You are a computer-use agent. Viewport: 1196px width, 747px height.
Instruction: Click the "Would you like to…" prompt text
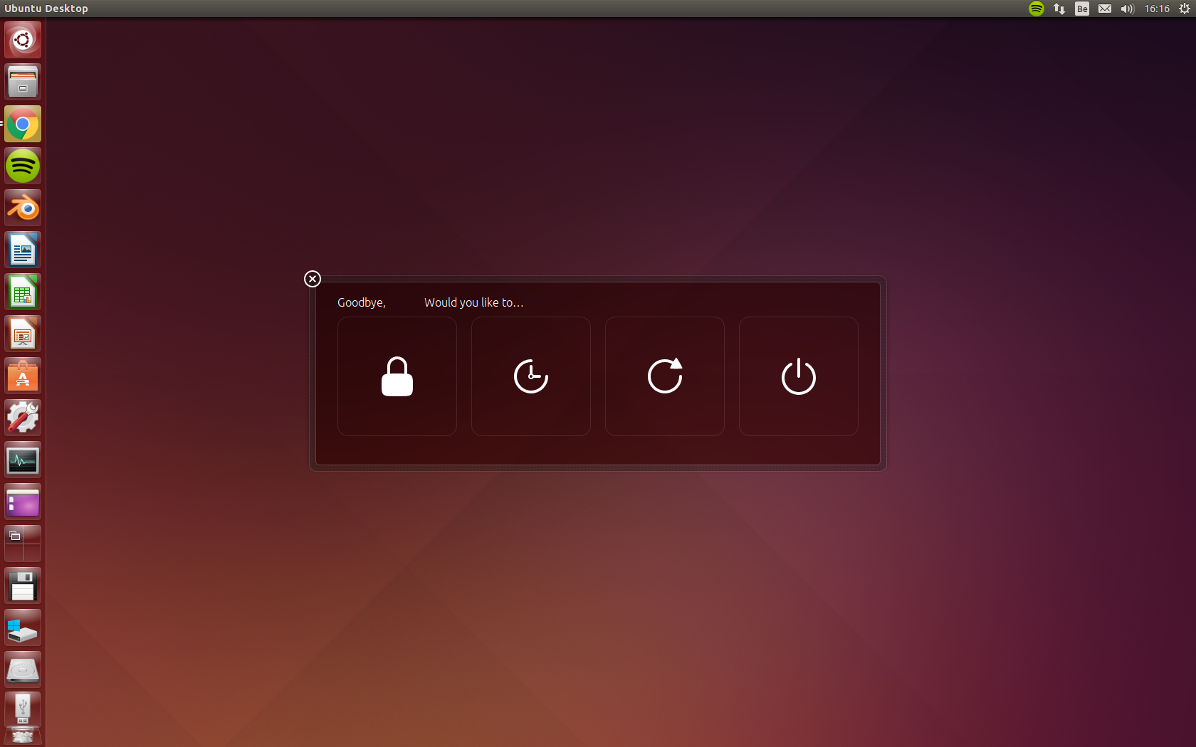pos(474,302)
